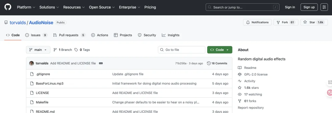Click Report repository link
Screen dimensions: 332x113
pyautogui.click(x=251, y=107)
